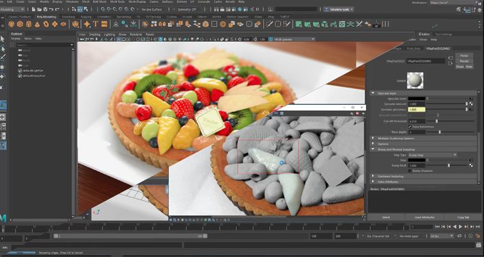Click map button next to Specular amount
The image size is (484, 257).
tap(471, 104)
